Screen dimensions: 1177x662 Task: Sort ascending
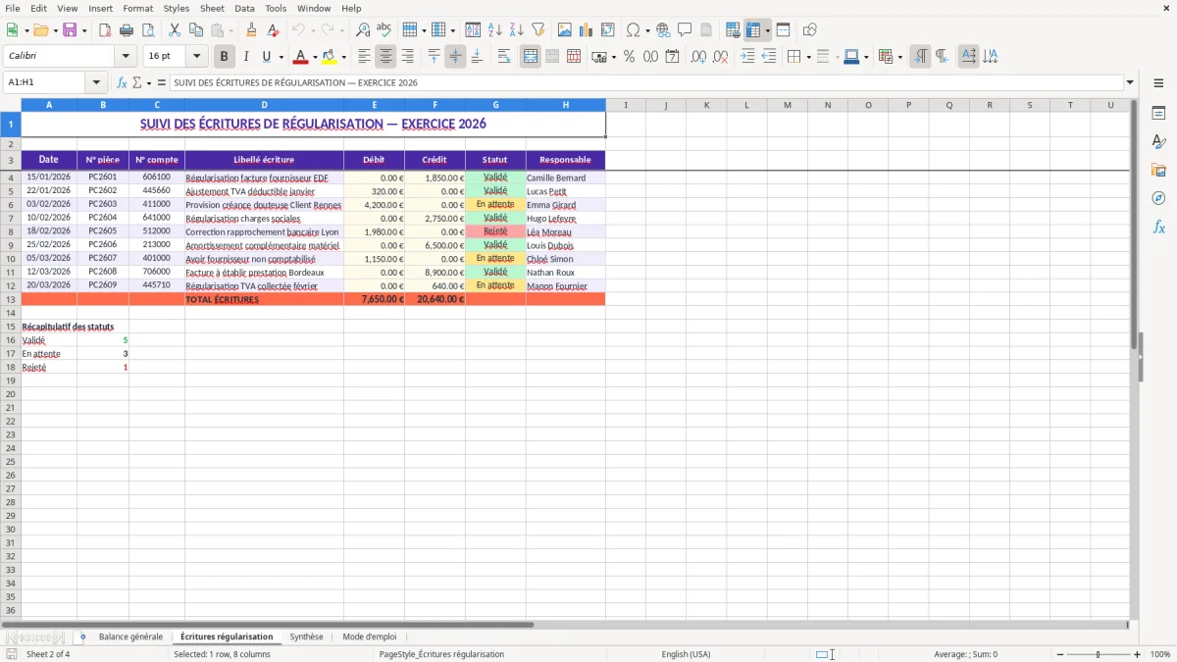pyautogui.click(x=494, y=30)
